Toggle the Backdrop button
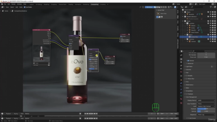The height and width of the screenshot is (122, 217). tap(149, 7)
